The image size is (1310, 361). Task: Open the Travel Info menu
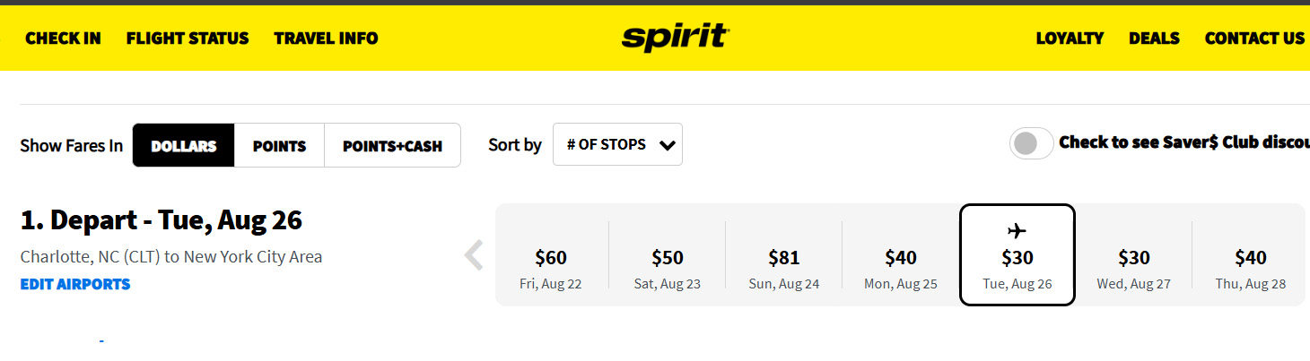(326, 38)
